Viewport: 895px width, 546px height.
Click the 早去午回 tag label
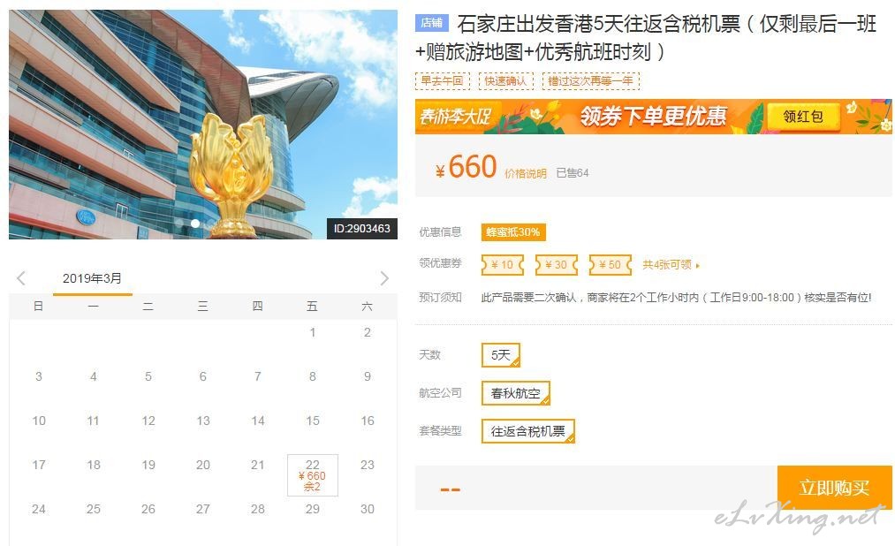tap(443, 81)
